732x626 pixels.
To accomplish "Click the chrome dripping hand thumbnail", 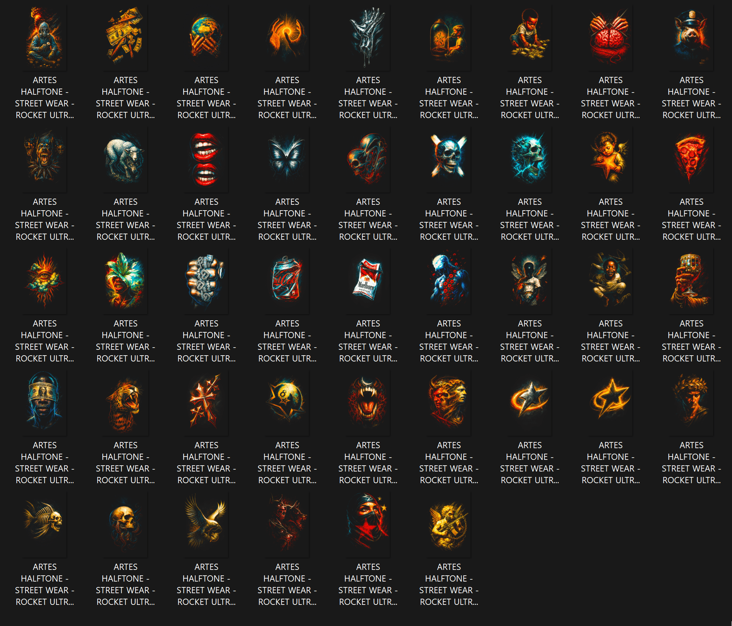I will coord(368,38).
